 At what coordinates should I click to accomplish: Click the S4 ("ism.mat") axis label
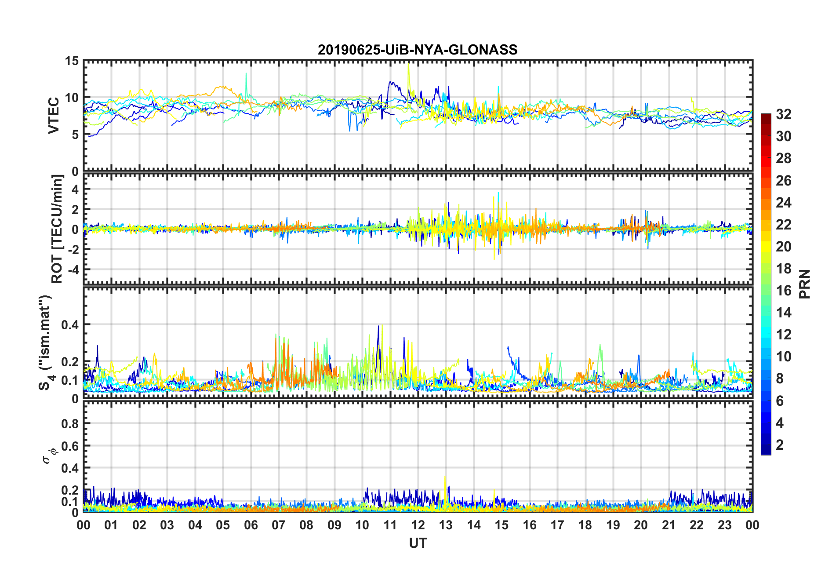click(x=45, y=342)
